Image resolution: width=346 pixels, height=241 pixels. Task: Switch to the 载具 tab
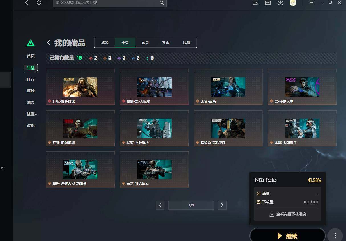click(145, 43)
